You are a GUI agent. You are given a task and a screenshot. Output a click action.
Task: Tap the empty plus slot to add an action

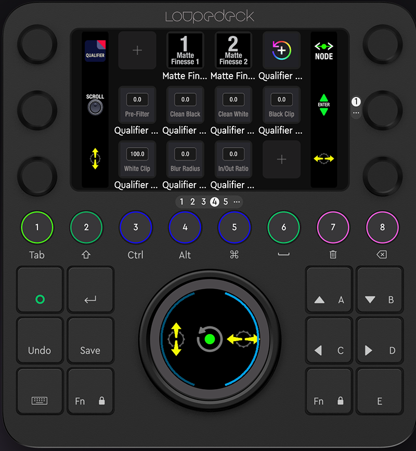[137, 50]
